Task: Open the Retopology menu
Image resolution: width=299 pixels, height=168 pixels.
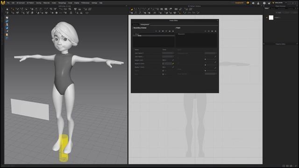Action: tap(62, 3)
